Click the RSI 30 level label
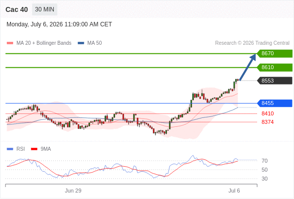The image size is (294, 199). 265,179
